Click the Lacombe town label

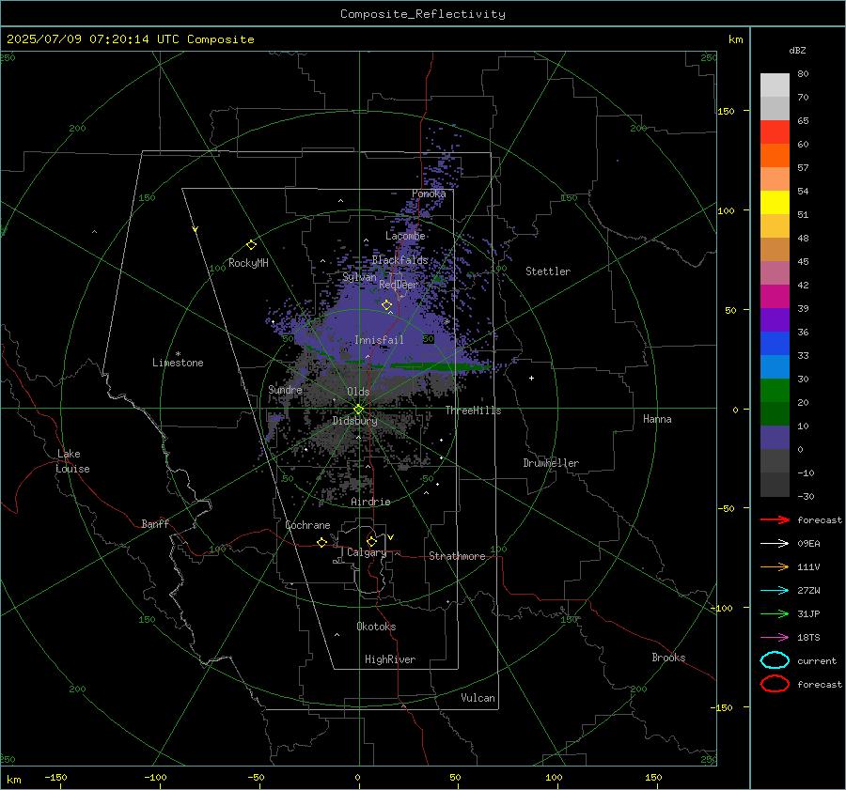pos(405,236)
